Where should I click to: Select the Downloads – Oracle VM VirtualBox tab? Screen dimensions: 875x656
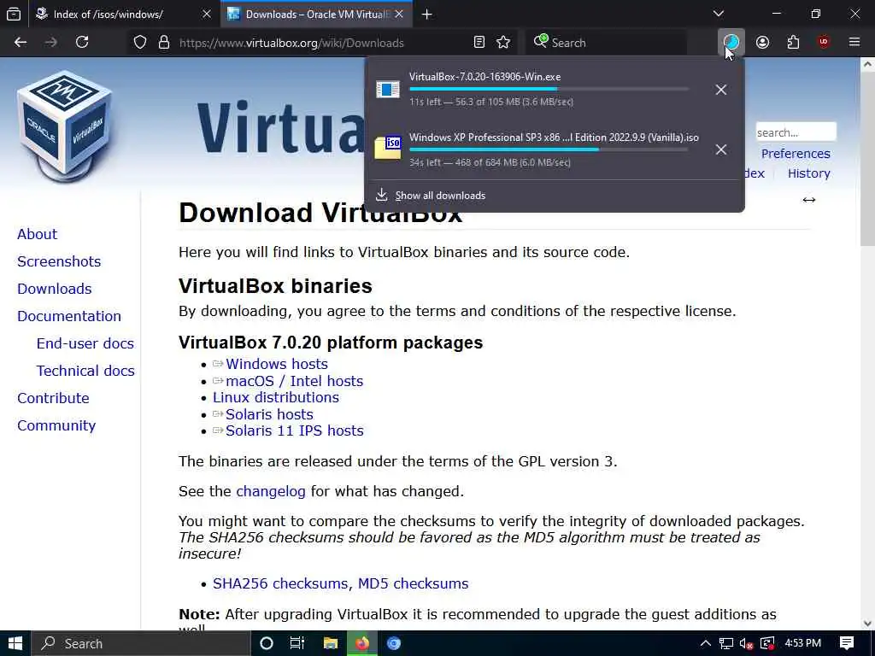[316, 14]
